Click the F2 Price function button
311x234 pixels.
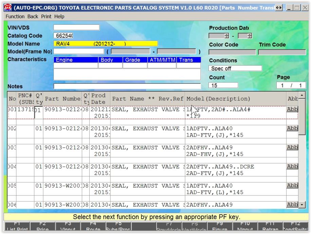pyautogui.click(x=42, y=226)
